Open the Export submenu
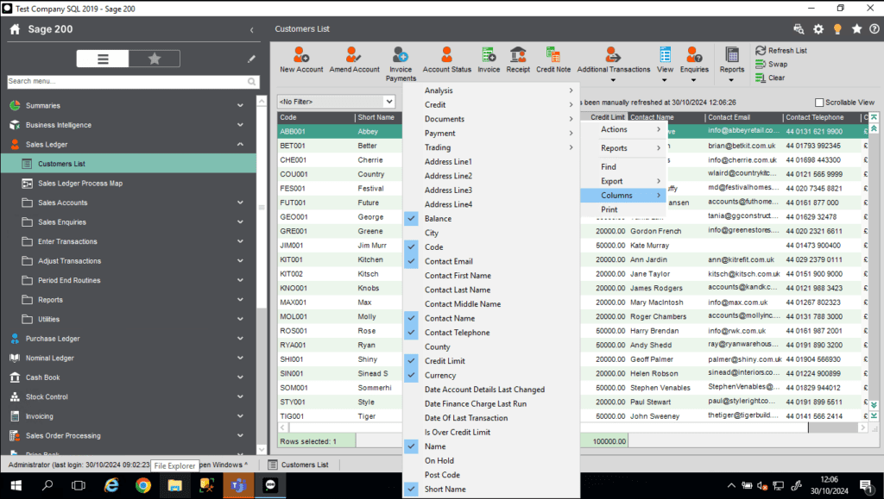Screen dimensions: 884x499 pos(612,181)
